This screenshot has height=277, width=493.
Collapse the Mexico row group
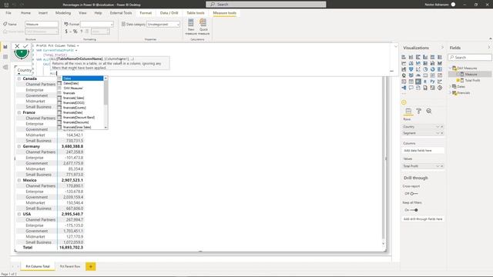(x=19, y=180)
